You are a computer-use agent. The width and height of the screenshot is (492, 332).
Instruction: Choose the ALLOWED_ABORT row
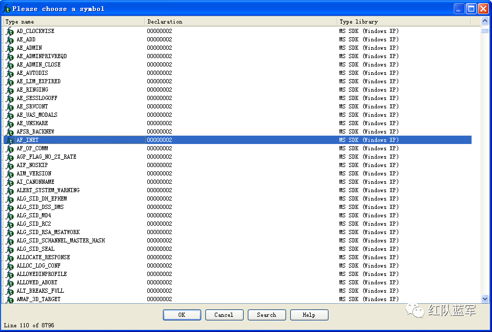click(237, 282)
